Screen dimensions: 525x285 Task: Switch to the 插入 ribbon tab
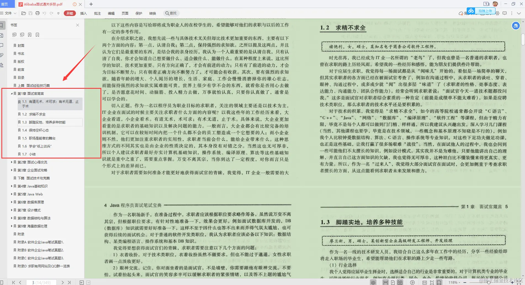[x=83, y=13]
